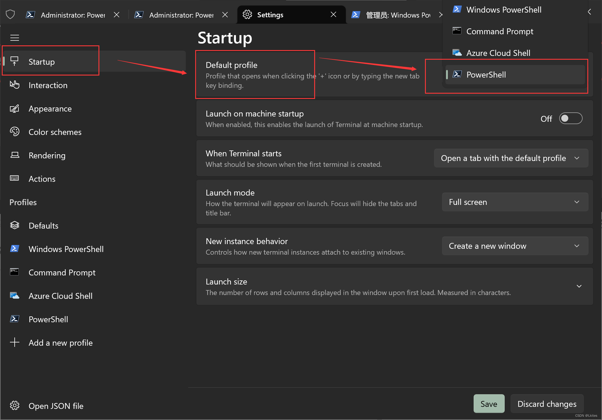Open the New instance behavior dropdown

click(x=515, y=246)
